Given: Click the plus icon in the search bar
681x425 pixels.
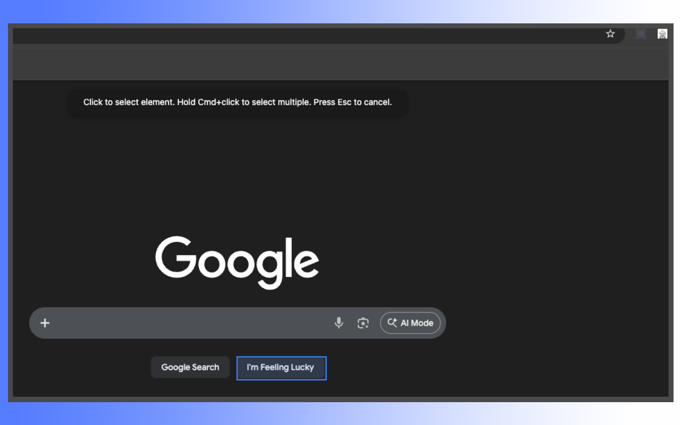Looking at the screenshot, I should (45, 323).
